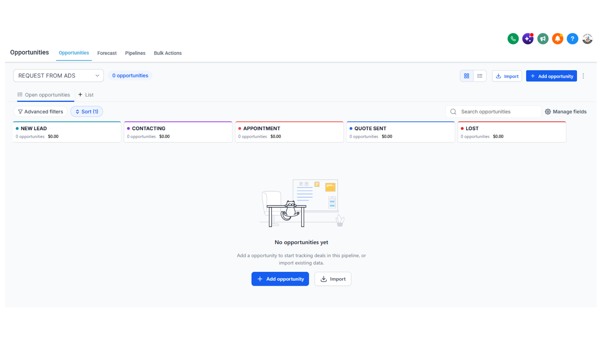Open the Sort (1) options
This screenshot has height=339, width=602.
click(x=87, y=112)
